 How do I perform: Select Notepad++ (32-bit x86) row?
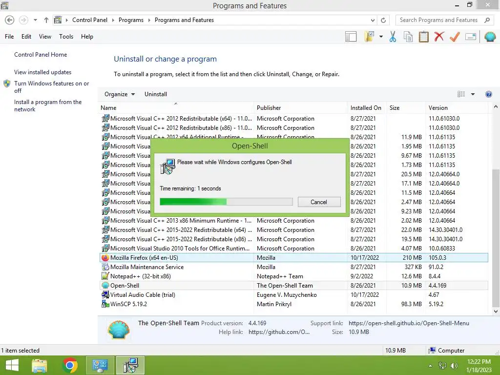293,276
